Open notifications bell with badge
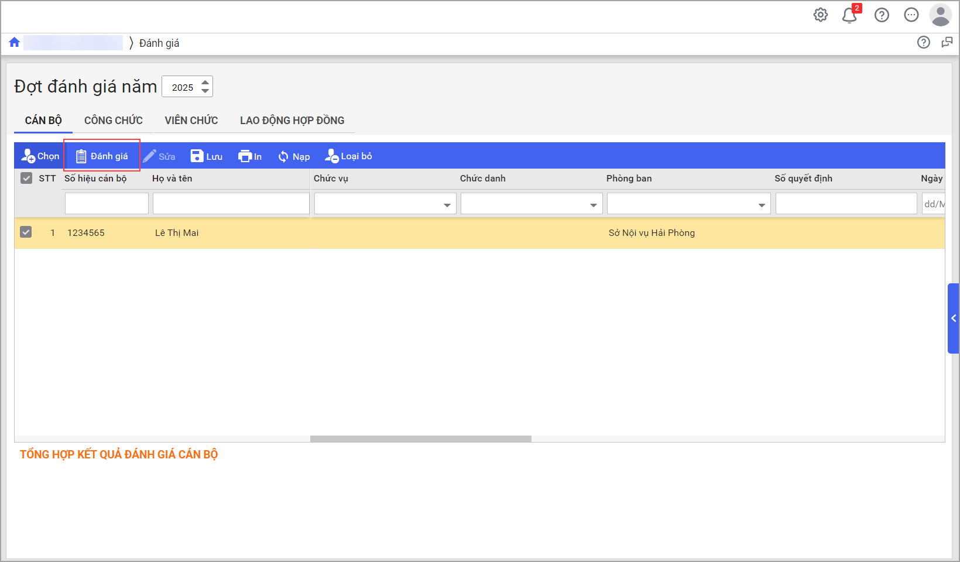The width and height of the screenshot is (960, 562). click(x=849, y=15)
